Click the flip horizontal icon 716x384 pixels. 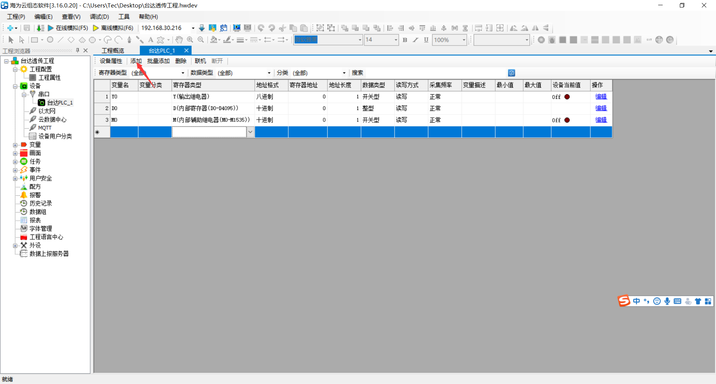click(x=536, y=28)
